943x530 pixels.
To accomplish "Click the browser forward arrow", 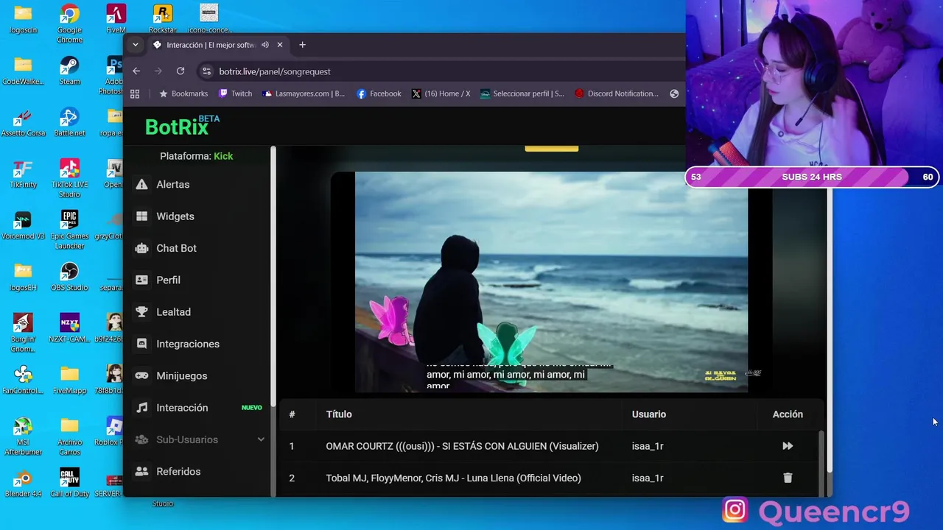I will 158,71.
